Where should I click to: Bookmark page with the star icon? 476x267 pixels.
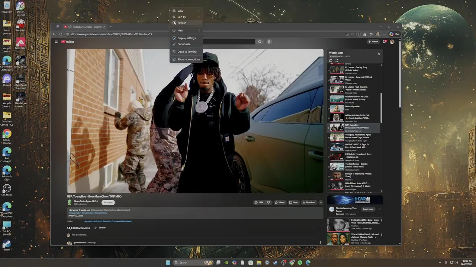tap(358, 34)
